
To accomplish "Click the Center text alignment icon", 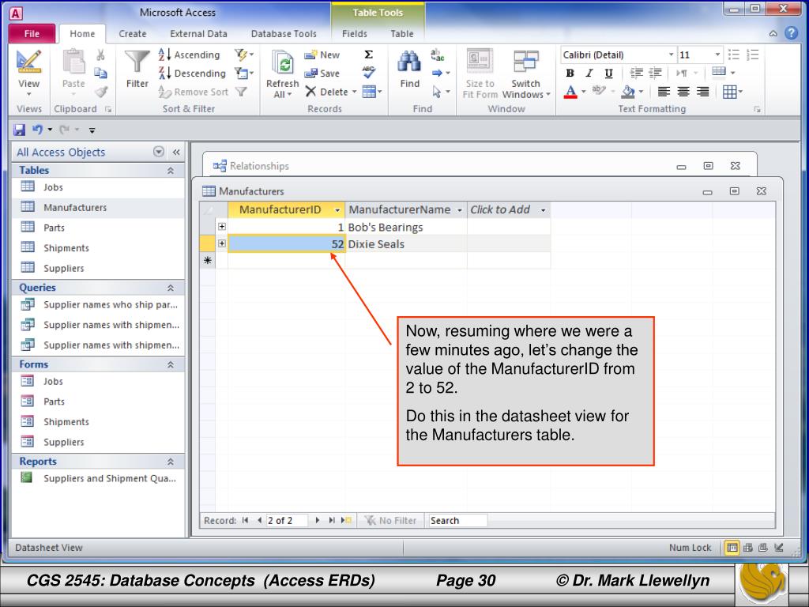I will (x=683, y=92).
